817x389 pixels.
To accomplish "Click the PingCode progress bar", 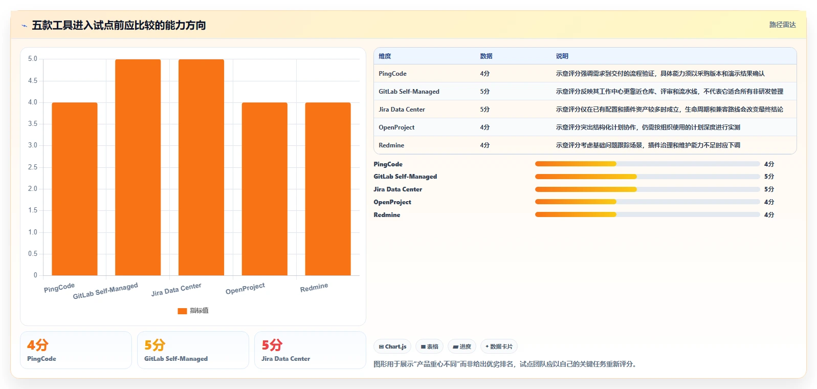I will coord(647,164).
